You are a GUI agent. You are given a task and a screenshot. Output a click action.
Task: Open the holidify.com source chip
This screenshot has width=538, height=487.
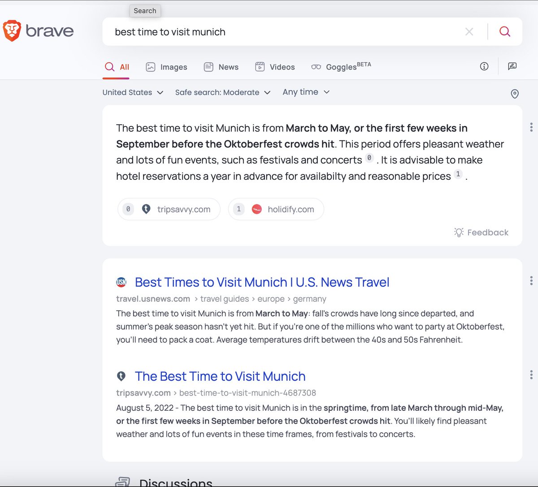pos(276,209)
